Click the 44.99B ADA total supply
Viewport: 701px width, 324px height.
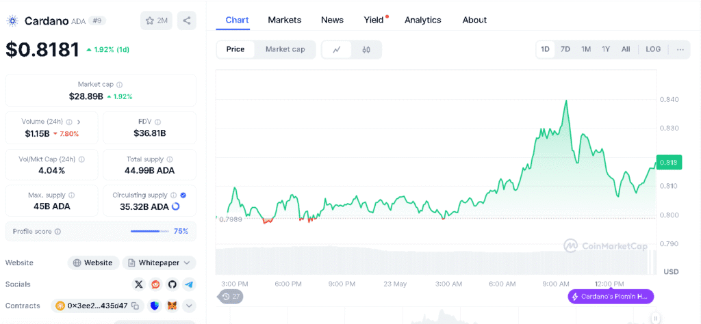[150, 170]
